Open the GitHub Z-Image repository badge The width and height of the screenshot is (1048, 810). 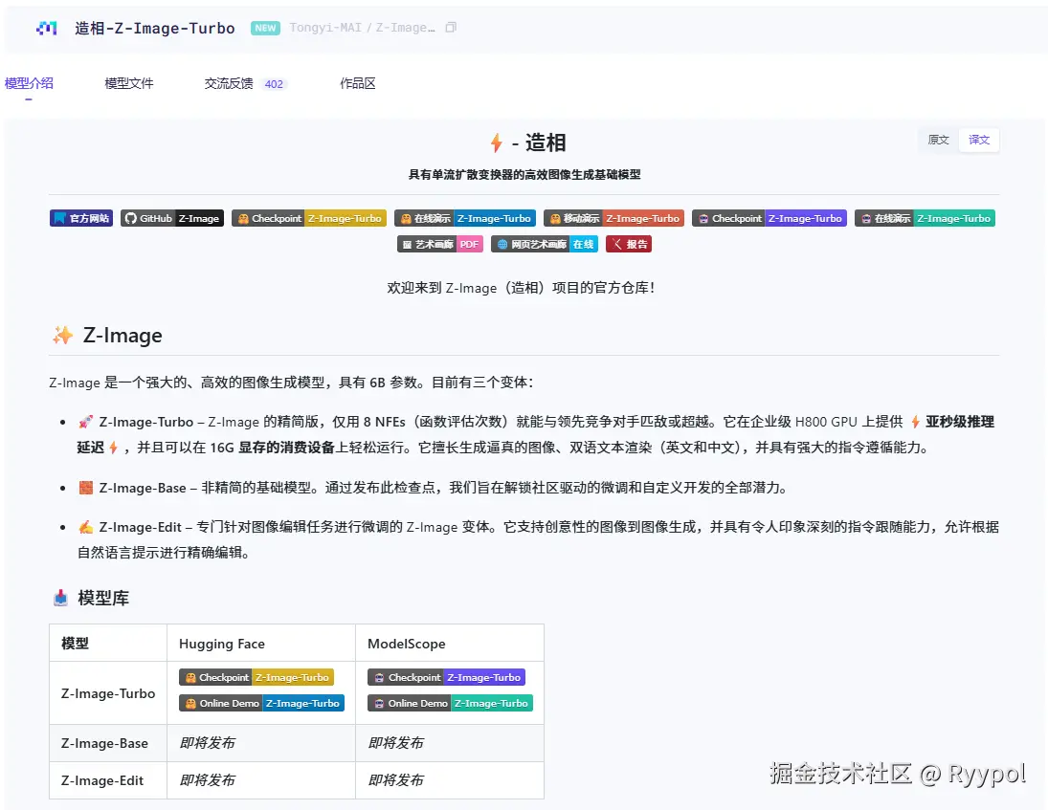[171, 217]
